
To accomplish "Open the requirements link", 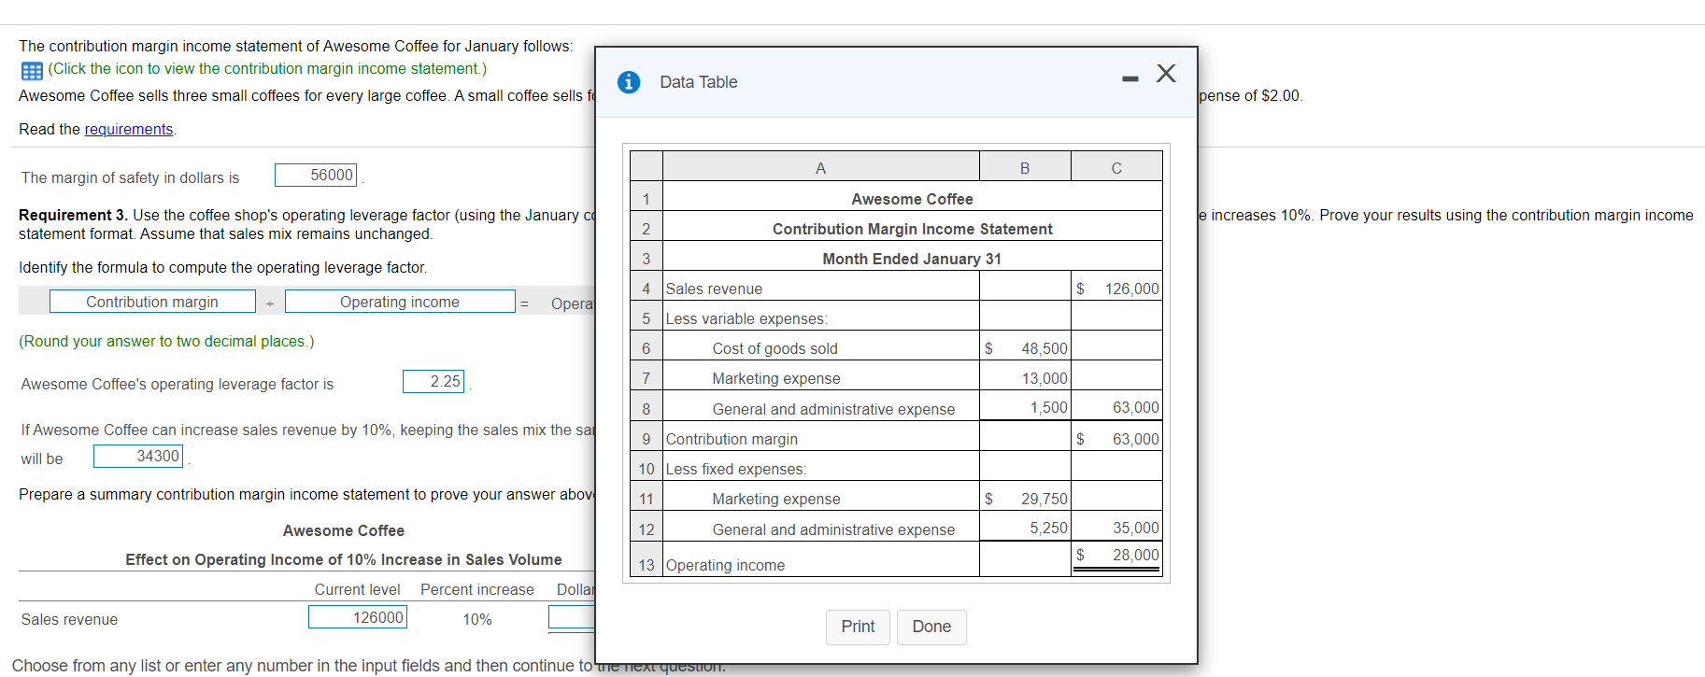I will click(129, 129).
